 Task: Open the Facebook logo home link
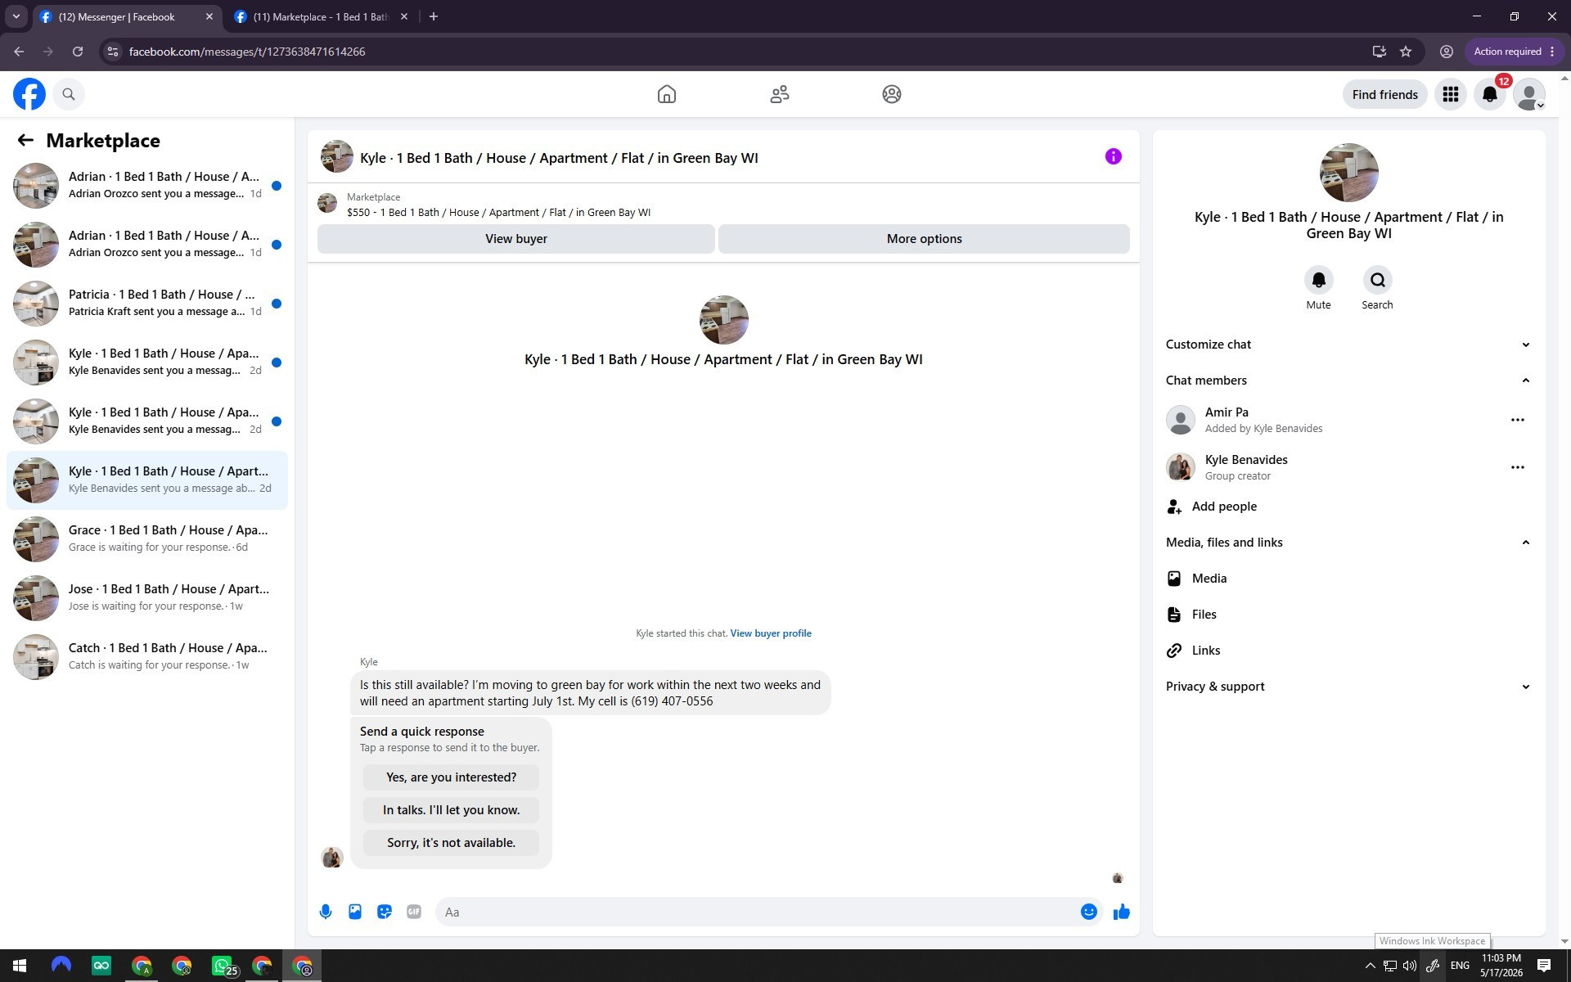pyautogui.click(x=29, y=94)
